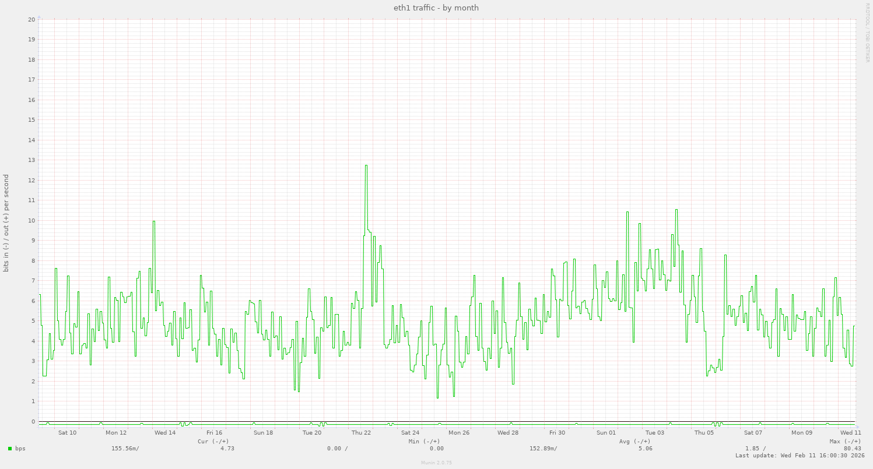Click the Max value 80.43

(852, 449)
